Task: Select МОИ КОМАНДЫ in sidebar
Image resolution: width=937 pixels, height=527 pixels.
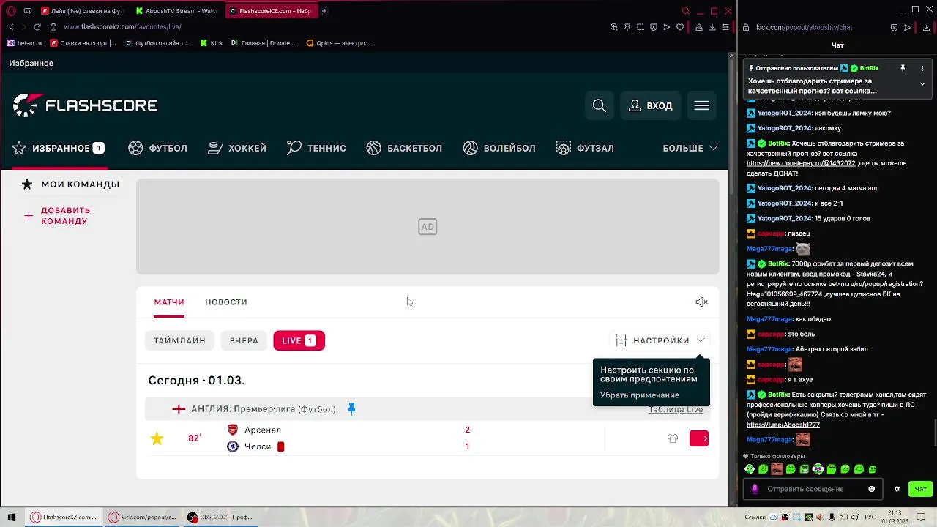Action: [71, 184]
